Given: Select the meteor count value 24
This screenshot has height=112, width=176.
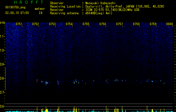Looking at the screenshot, I should (41, 13).
